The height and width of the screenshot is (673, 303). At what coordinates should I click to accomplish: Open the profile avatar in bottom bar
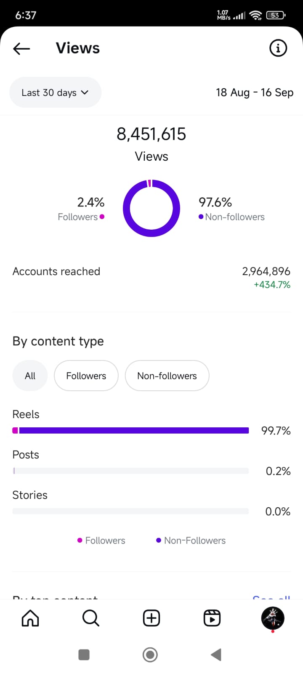coord(273,618)
